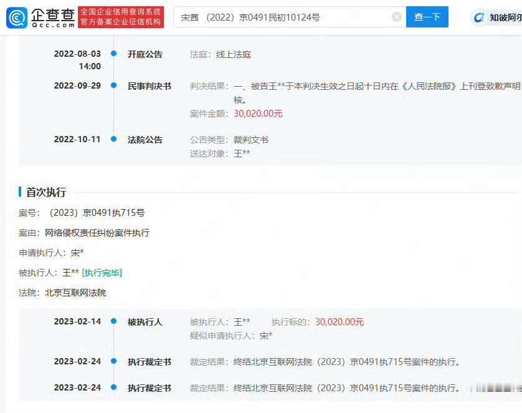Image resolution: width=522 pixels, height=413 pixels.
Task: Clear the search box with the X icon
Action: pos(397,17)
